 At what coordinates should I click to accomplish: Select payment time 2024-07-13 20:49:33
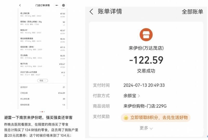[x=144, y=85]
